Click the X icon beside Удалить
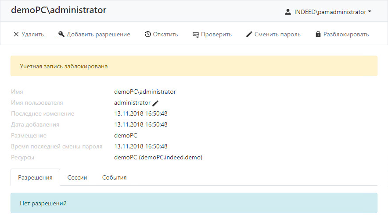 click(16, 34)
